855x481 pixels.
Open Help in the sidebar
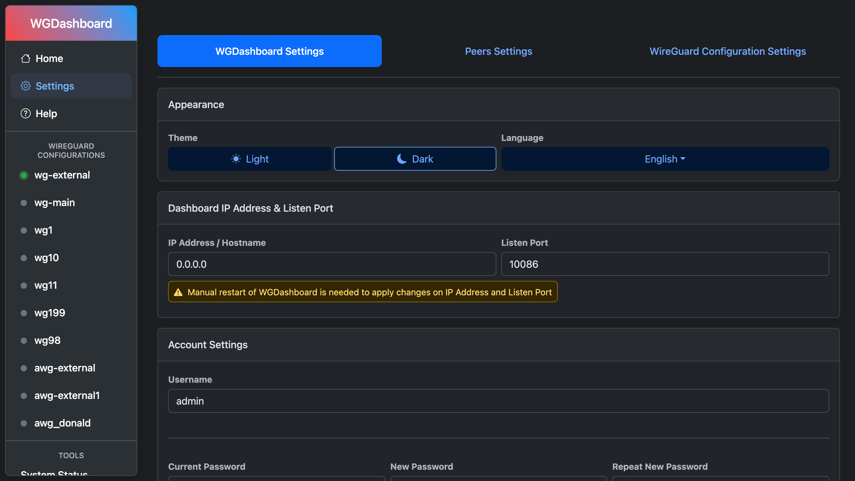click(x=71, y=114)
